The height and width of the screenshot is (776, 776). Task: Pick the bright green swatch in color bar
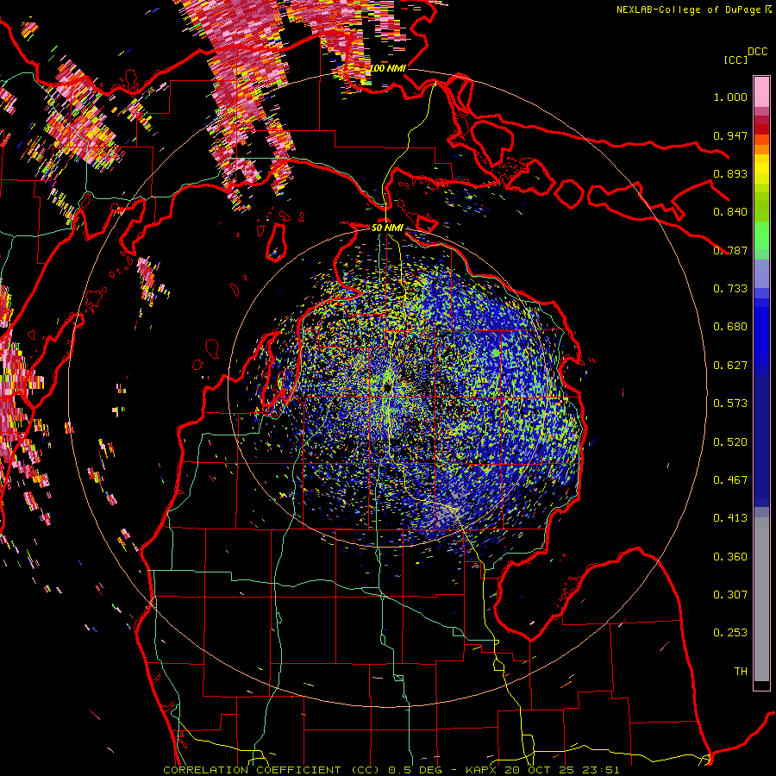[761, 235]
